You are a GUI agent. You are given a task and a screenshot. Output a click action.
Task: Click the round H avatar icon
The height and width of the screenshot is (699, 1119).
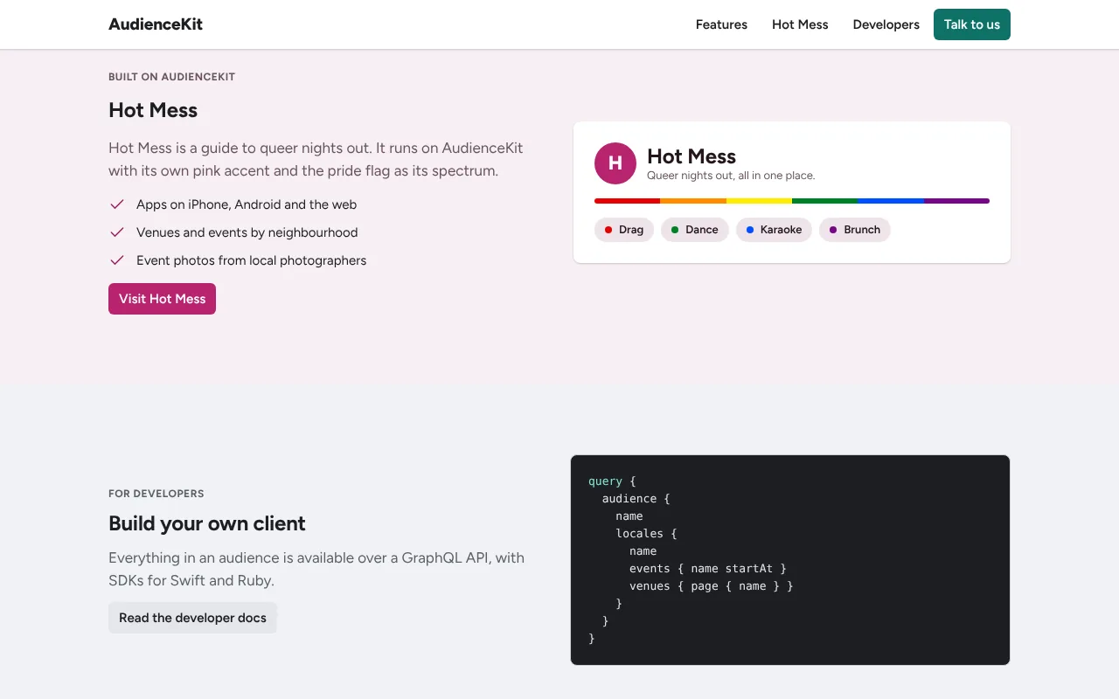615,163
